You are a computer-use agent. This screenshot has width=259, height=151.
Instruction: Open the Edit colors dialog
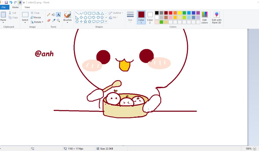click(x=204, y=18)
